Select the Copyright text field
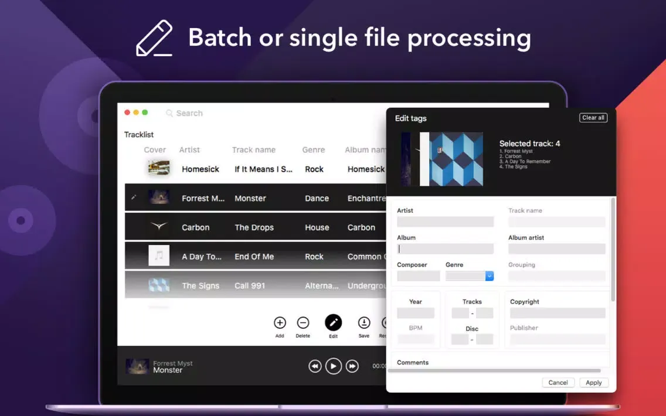Viewport: 666px width, 416px height. click(x=557, y=313)
